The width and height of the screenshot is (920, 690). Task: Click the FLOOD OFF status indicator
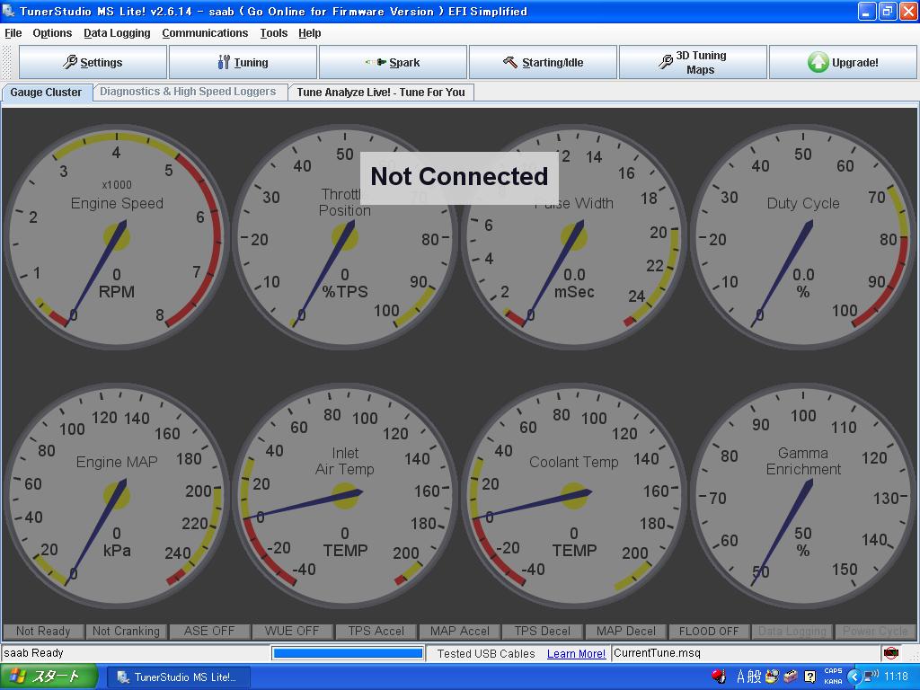(x=709, y=632)
